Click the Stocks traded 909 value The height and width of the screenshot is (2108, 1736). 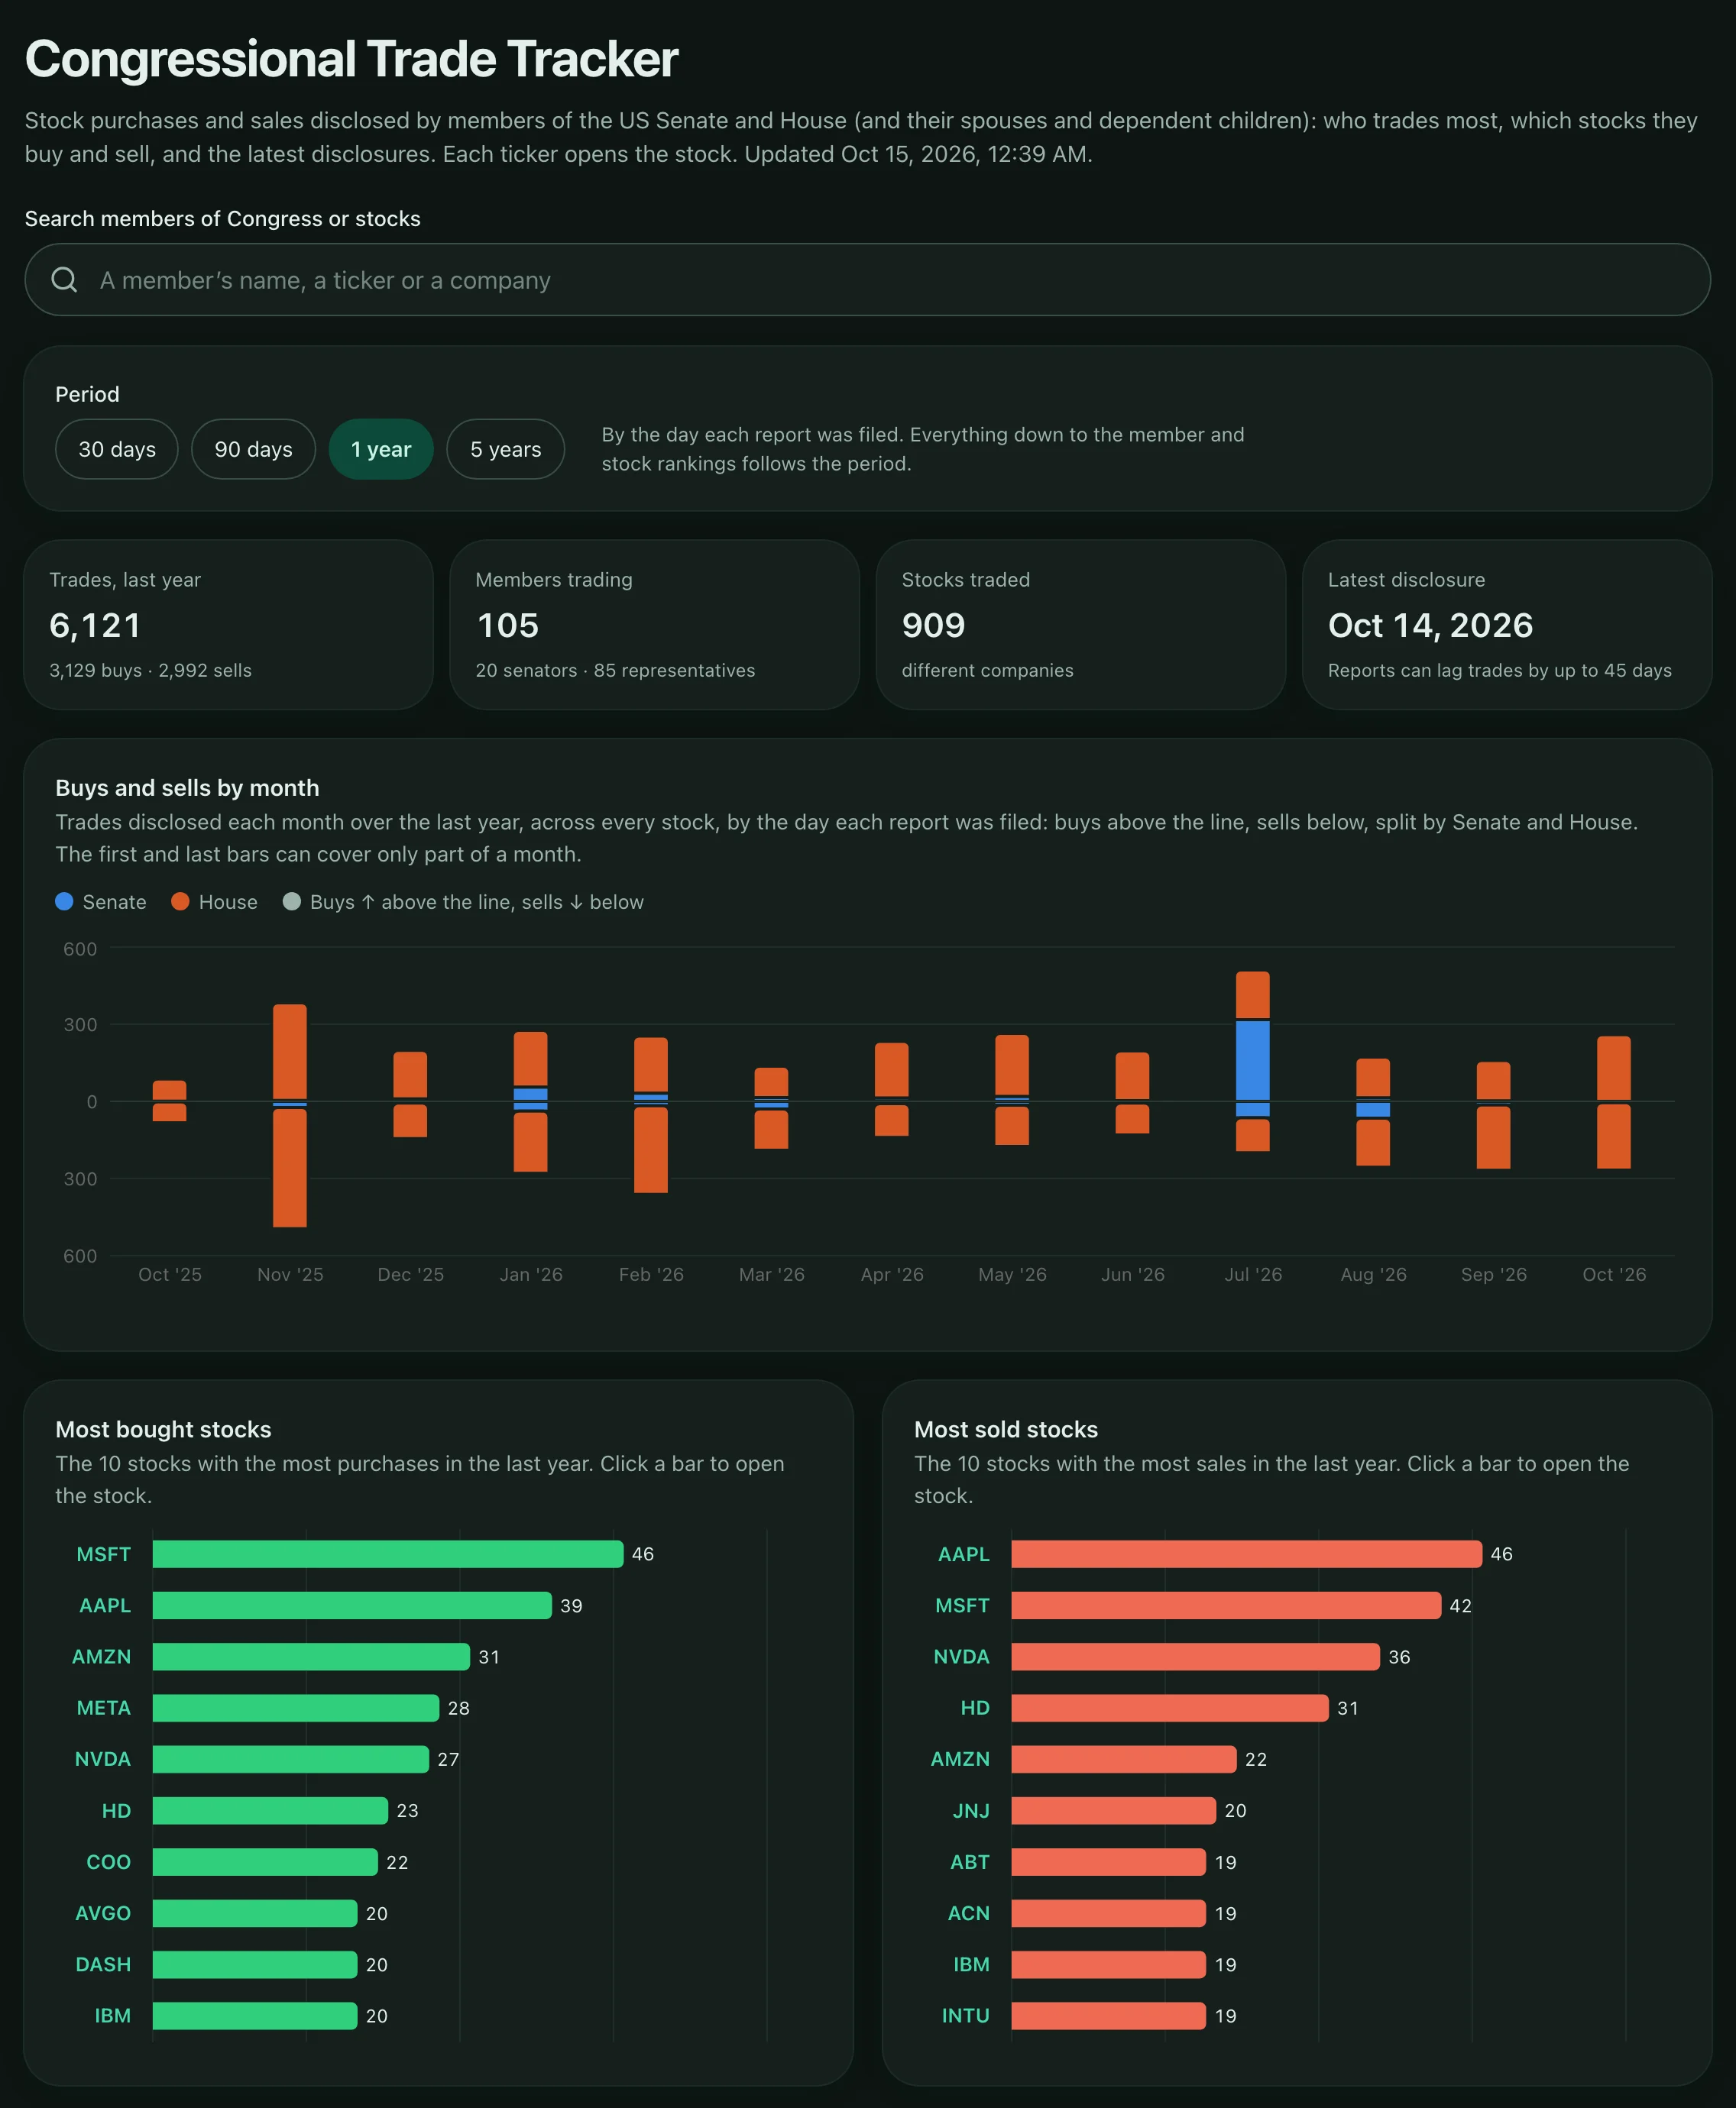[933, 625]
